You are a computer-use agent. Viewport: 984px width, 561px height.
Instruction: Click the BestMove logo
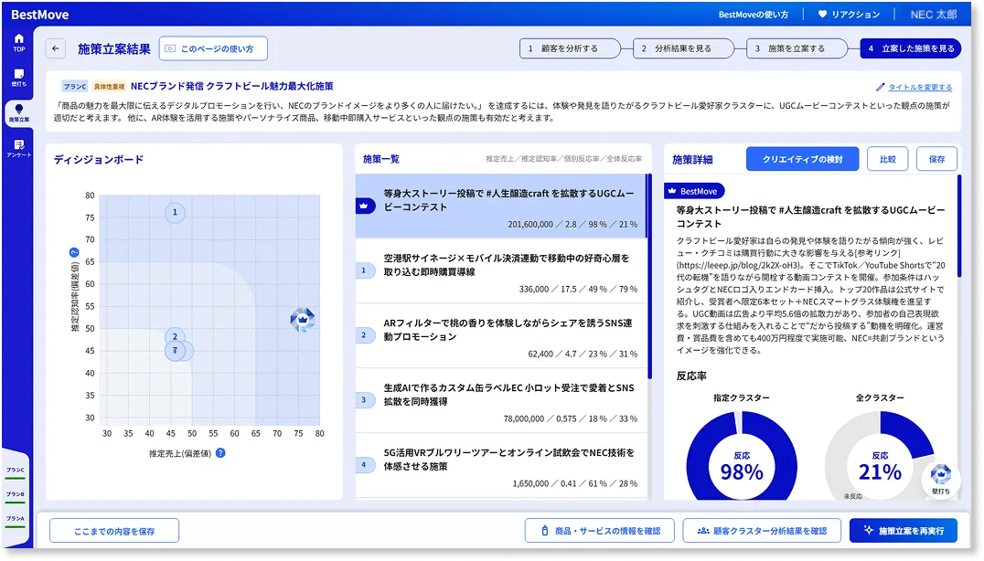40,15
